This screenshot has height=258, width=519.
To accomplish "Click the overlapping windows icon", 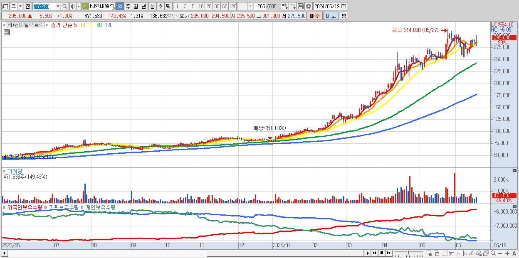I will 436,253.
